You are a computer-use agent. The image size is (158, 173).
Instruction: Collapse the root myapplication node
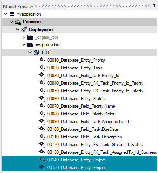pyautogui.click(x=5, y=14)
